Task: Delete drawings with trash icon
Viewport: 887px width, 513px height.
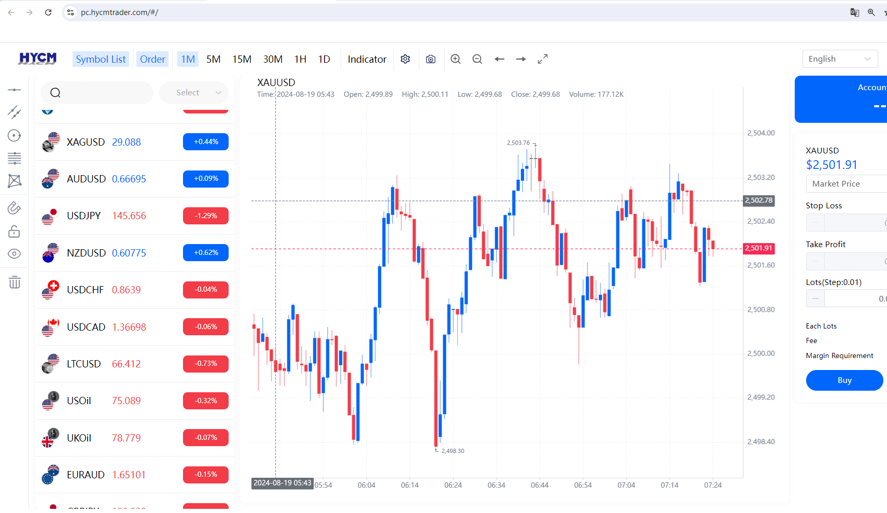Action: (15, 282)
